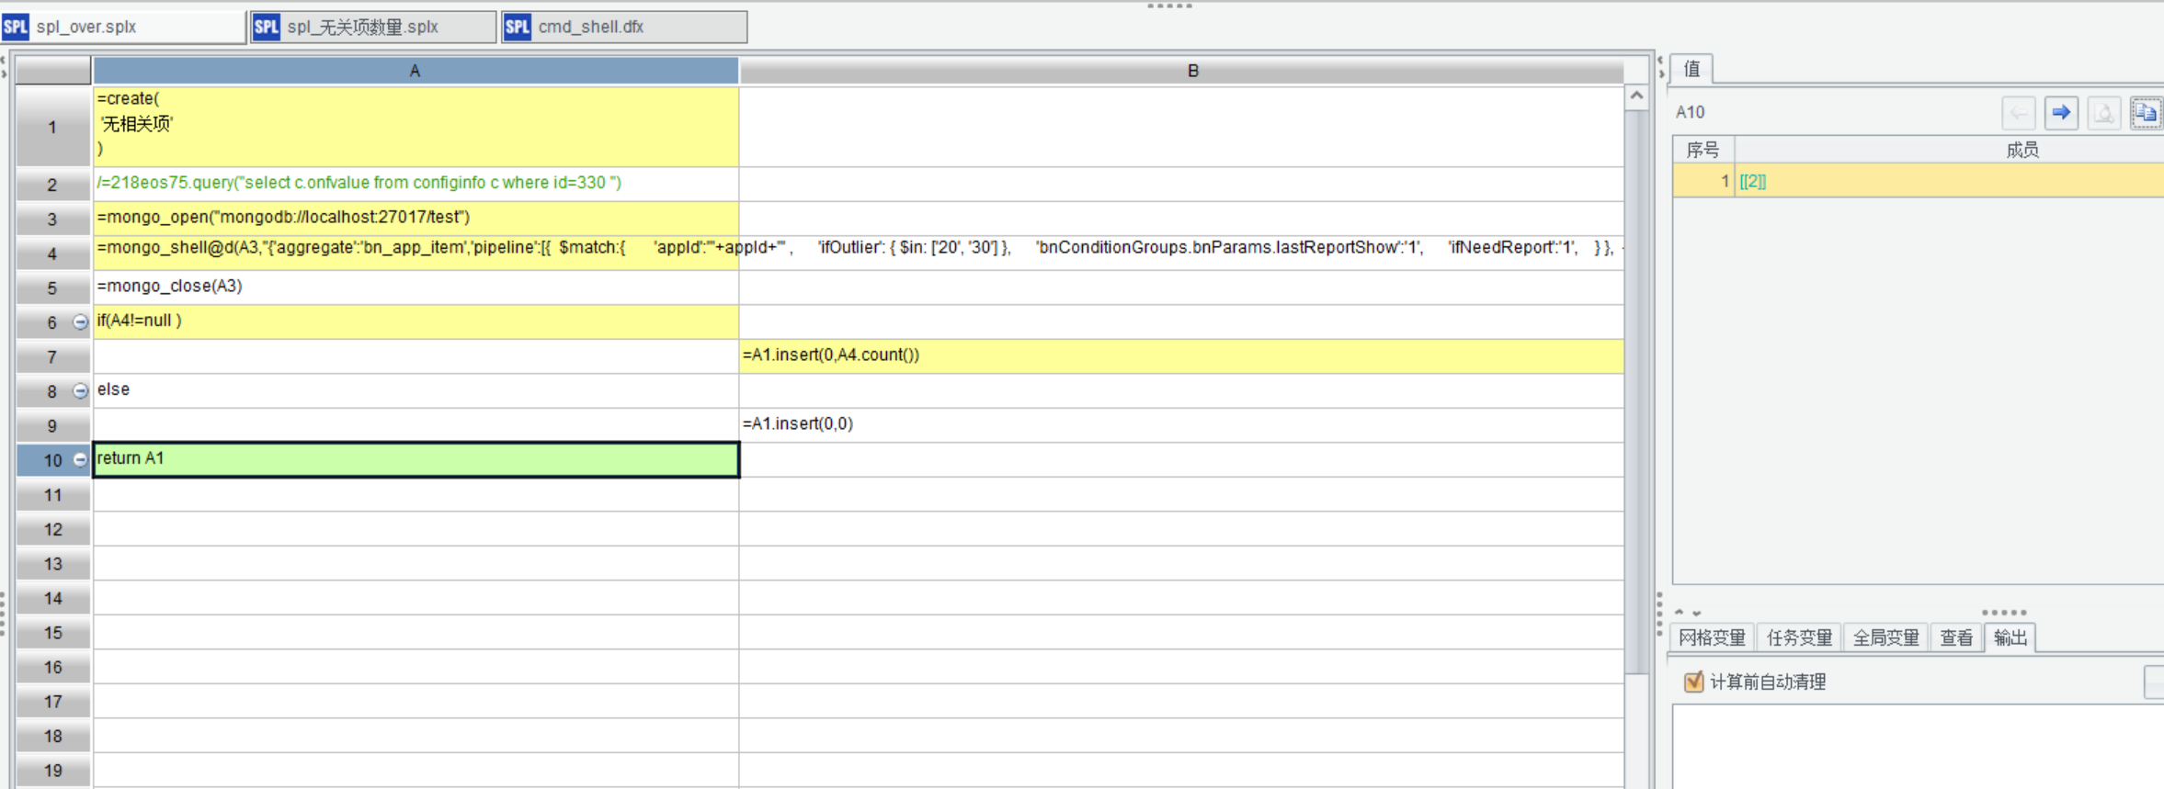Open the 全局变量 tab
Image resolution: width=2164 pixels, height=789 pixels.
1885,637
